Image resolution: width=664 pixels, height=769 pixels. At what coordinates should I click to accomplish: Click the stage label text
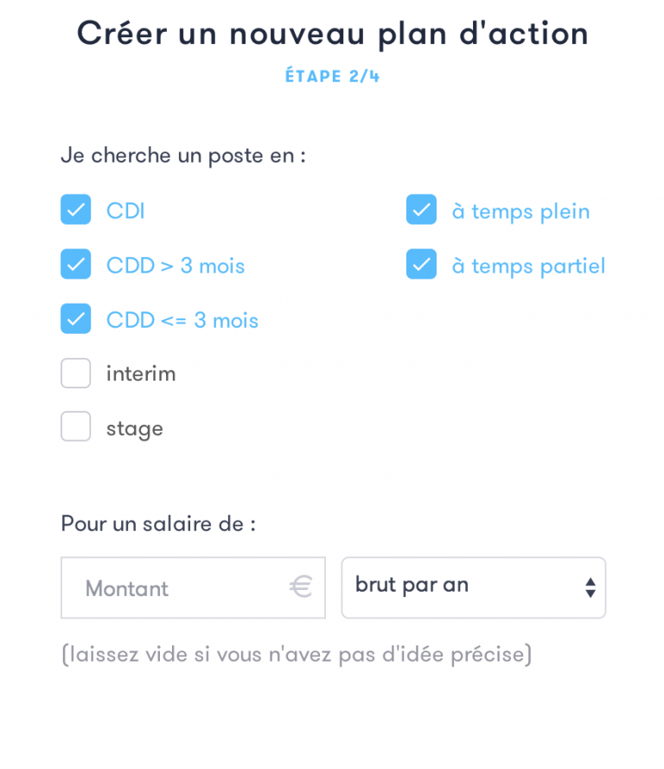[135, 428]
